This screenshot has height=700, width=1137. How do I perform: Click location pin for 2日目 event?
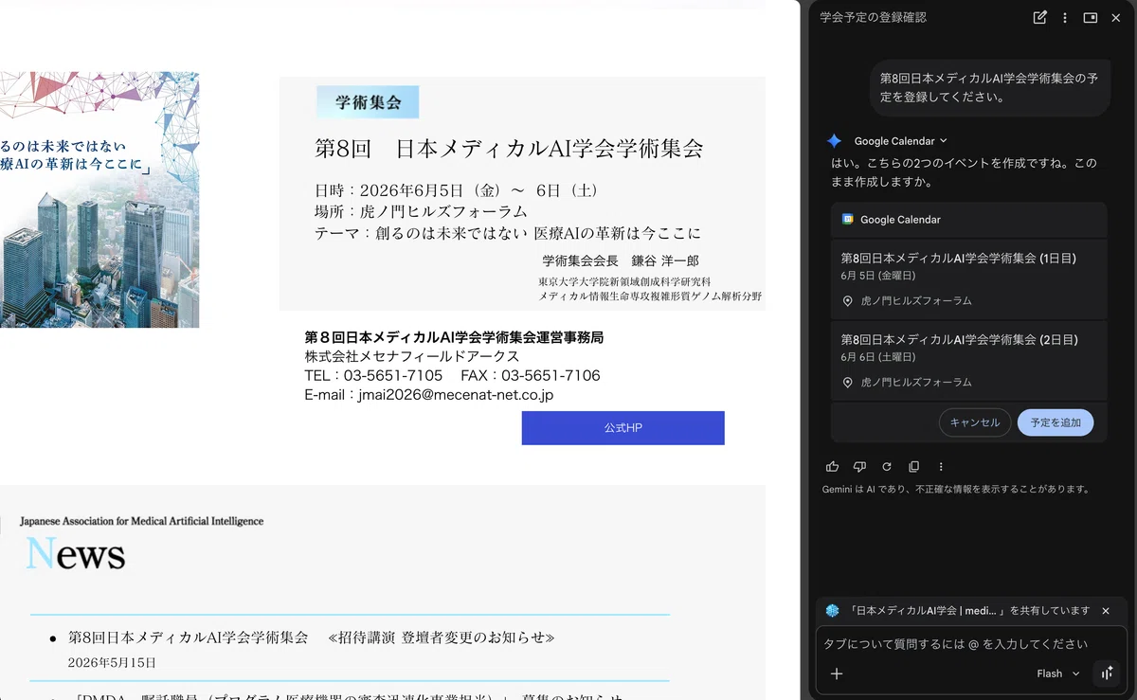(848, 383)
